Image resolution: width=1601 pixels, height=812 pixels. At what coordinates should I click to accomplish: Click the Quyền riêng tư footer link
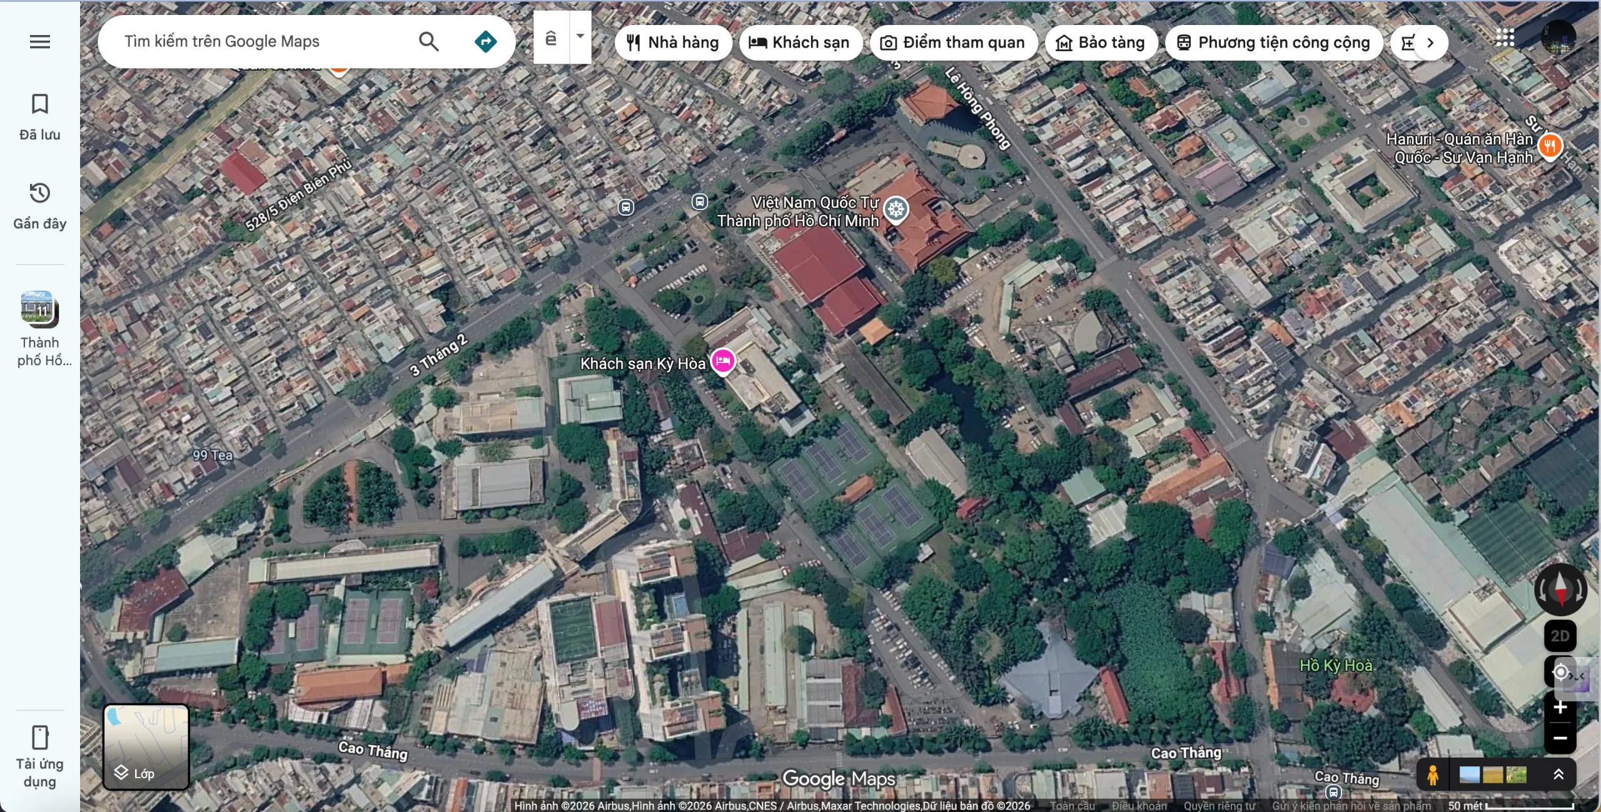(1219, 806)
